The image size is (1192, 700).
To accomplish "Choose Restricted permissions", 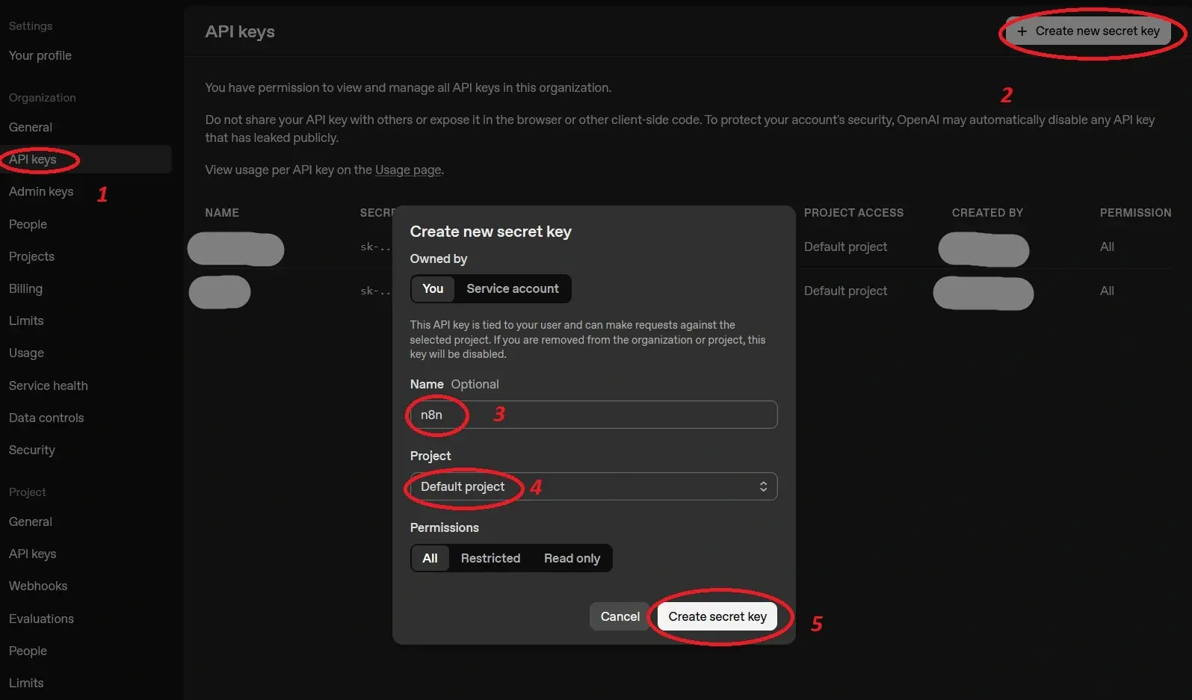I will tap(490, 558).
